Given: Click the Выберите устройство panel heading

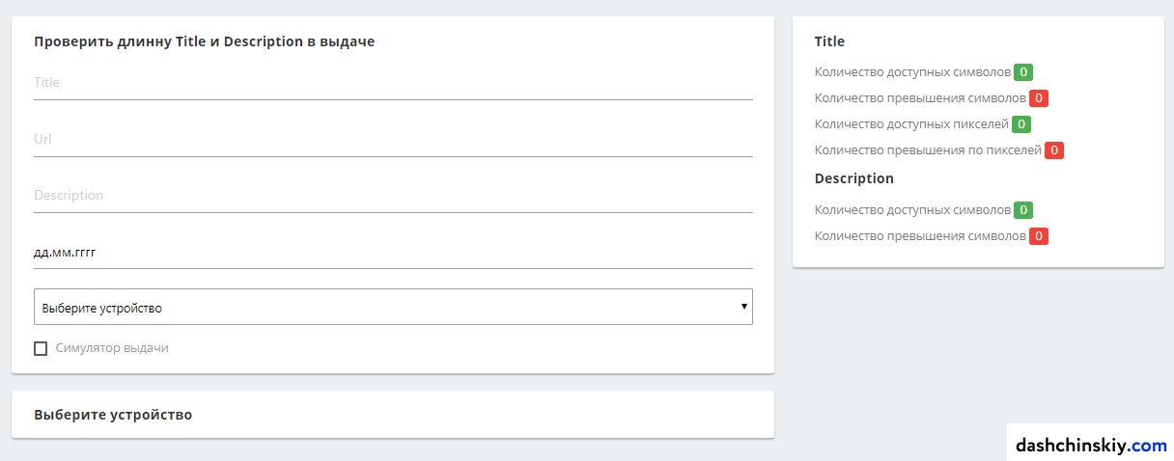Looking at the screenshot, I should 113,415.
